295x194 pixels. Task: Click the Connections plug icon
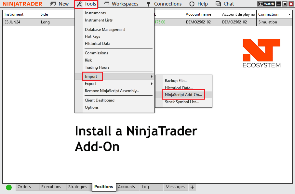(149, 4)
